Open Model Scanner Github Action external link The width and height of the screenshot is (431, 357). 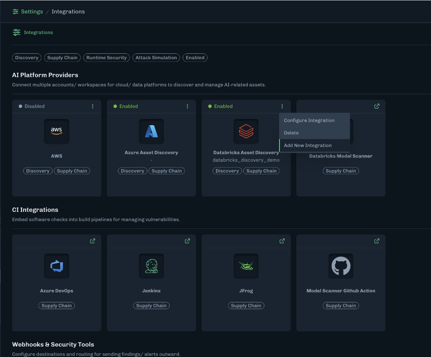point(377,241)
